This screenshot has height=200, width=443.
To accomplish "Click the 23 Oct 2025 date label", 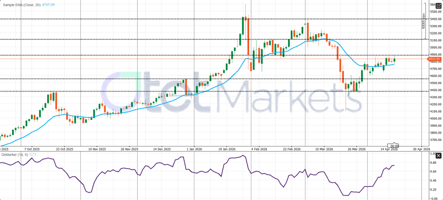I will pos(64,149).
